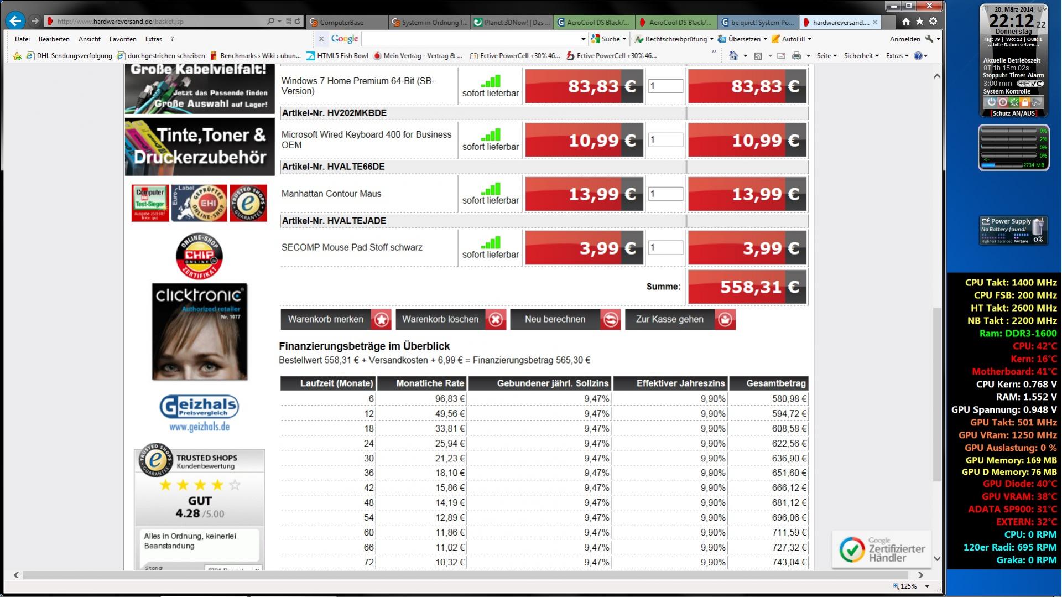Switch to the System in Ordnung tab

point(429,22)
